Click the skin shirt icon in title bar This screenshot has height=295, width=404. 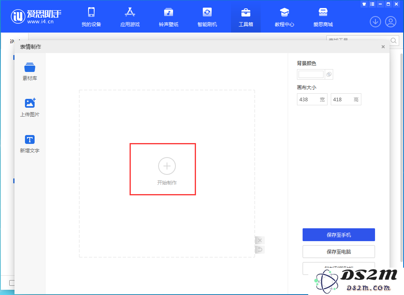364,4
